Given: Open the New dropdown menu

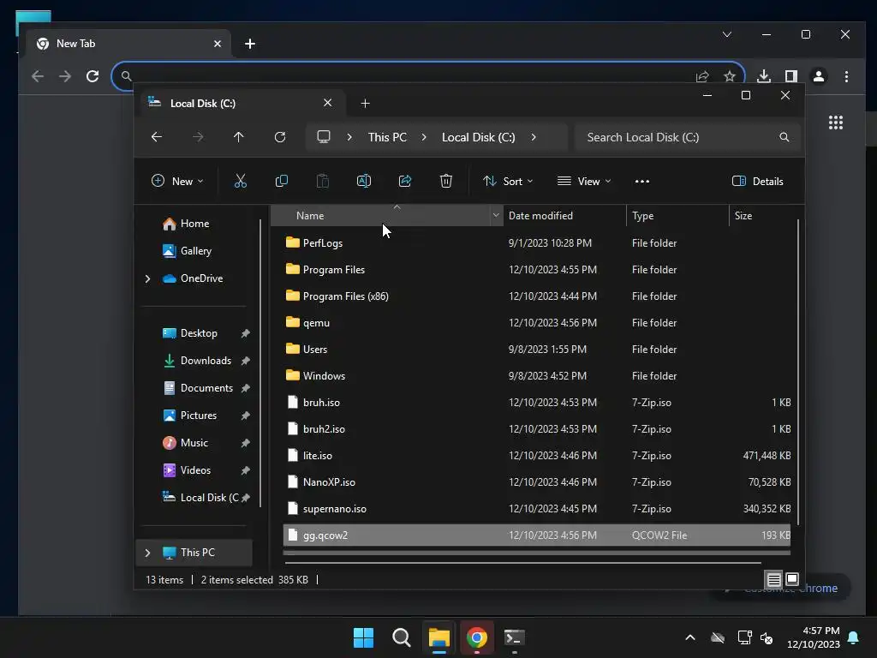Looking at the screenshot, I should click(x=177, y=182).
